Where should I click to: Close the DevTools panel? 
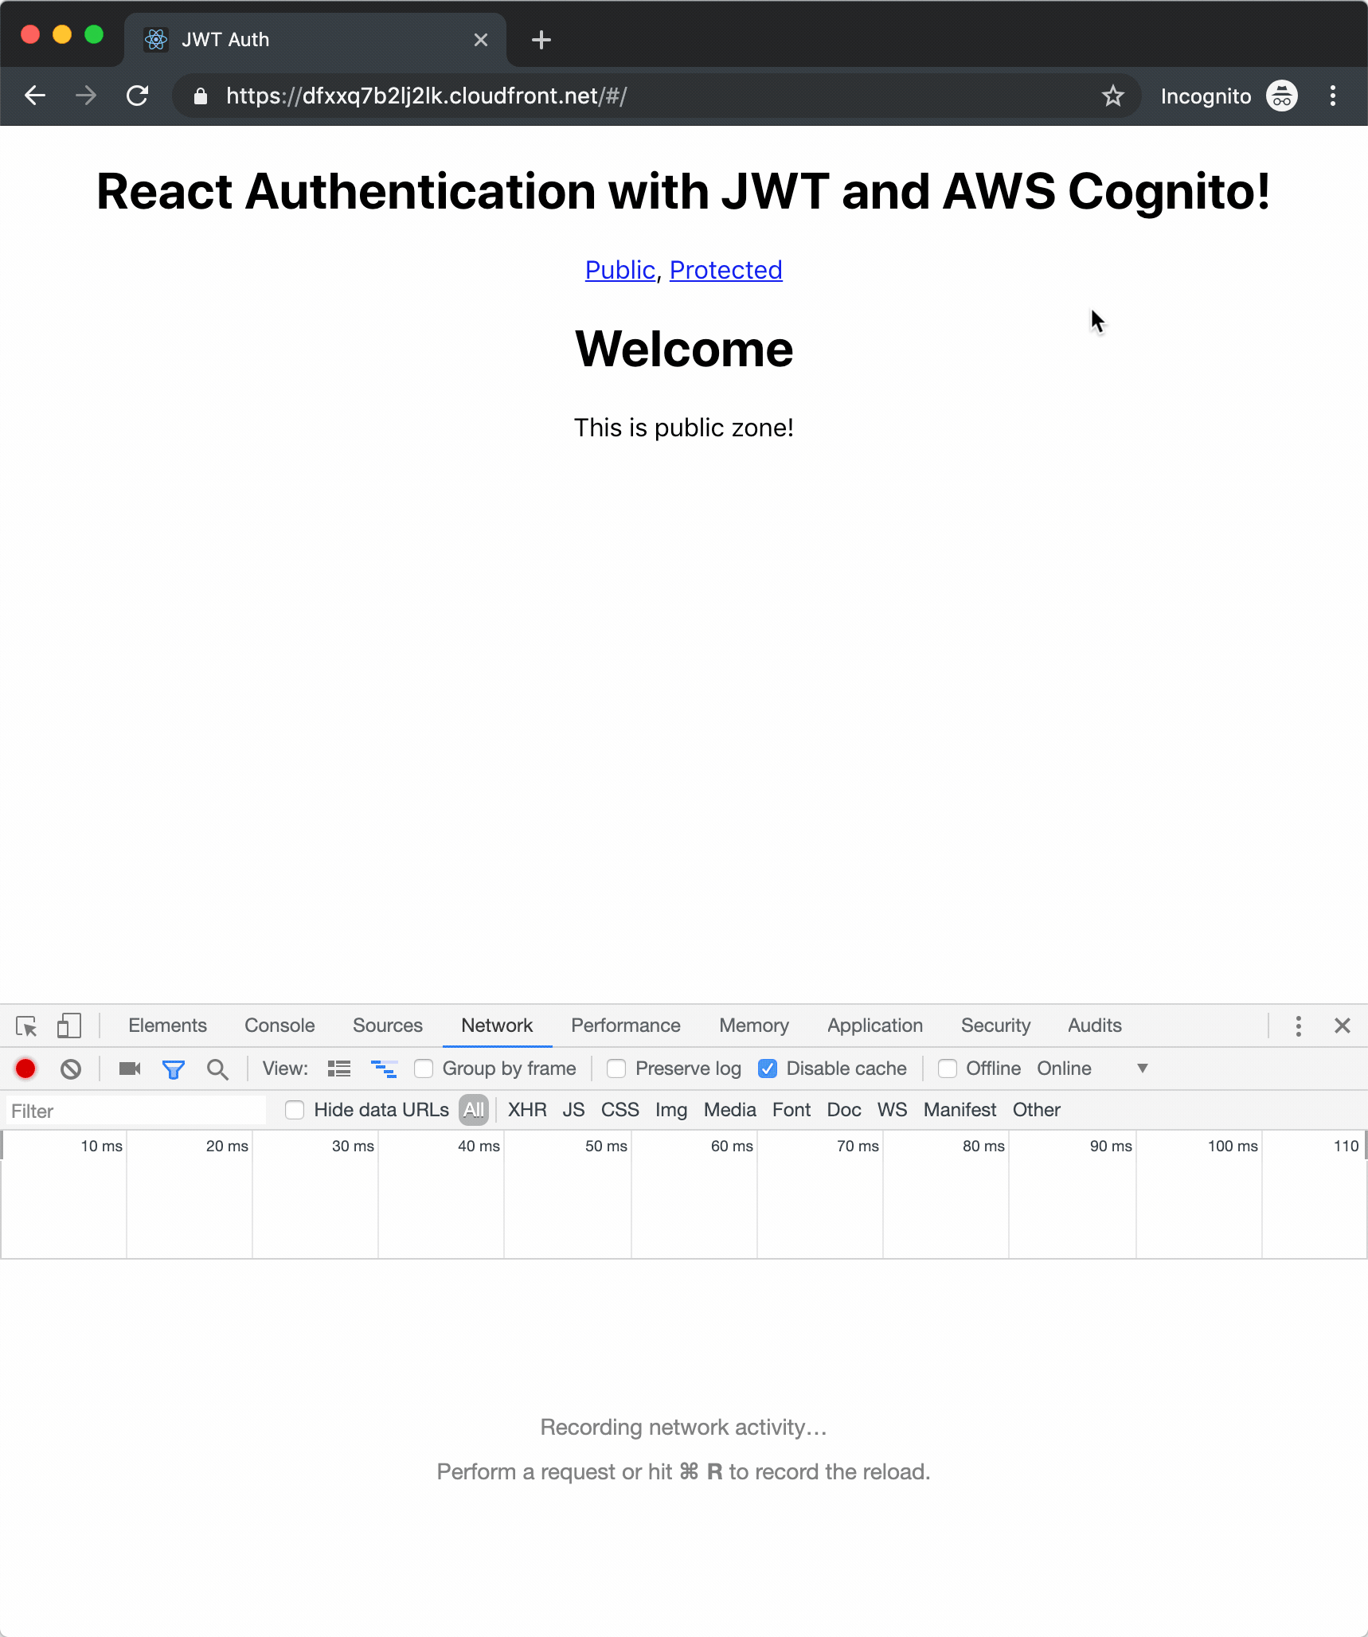point(1343,1026)
